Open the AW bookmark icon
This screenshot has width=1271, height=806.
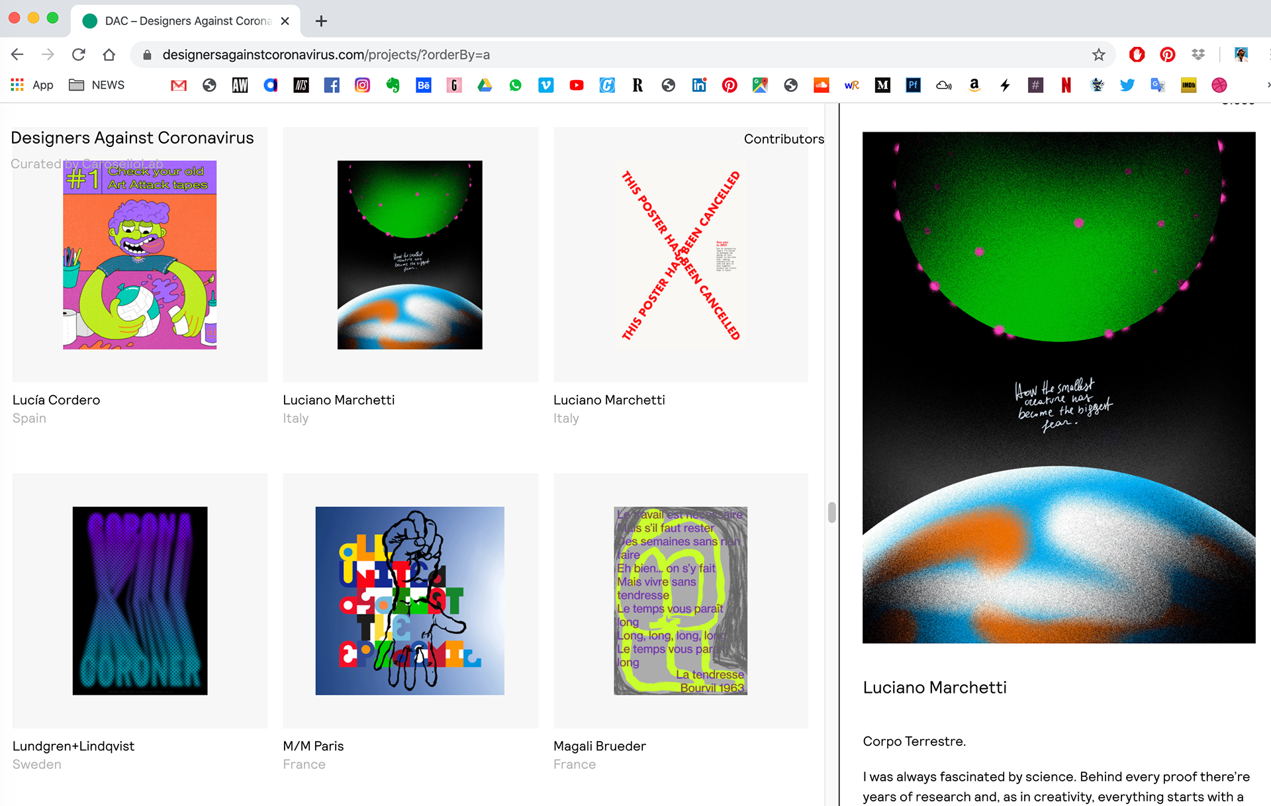[240, 85]
